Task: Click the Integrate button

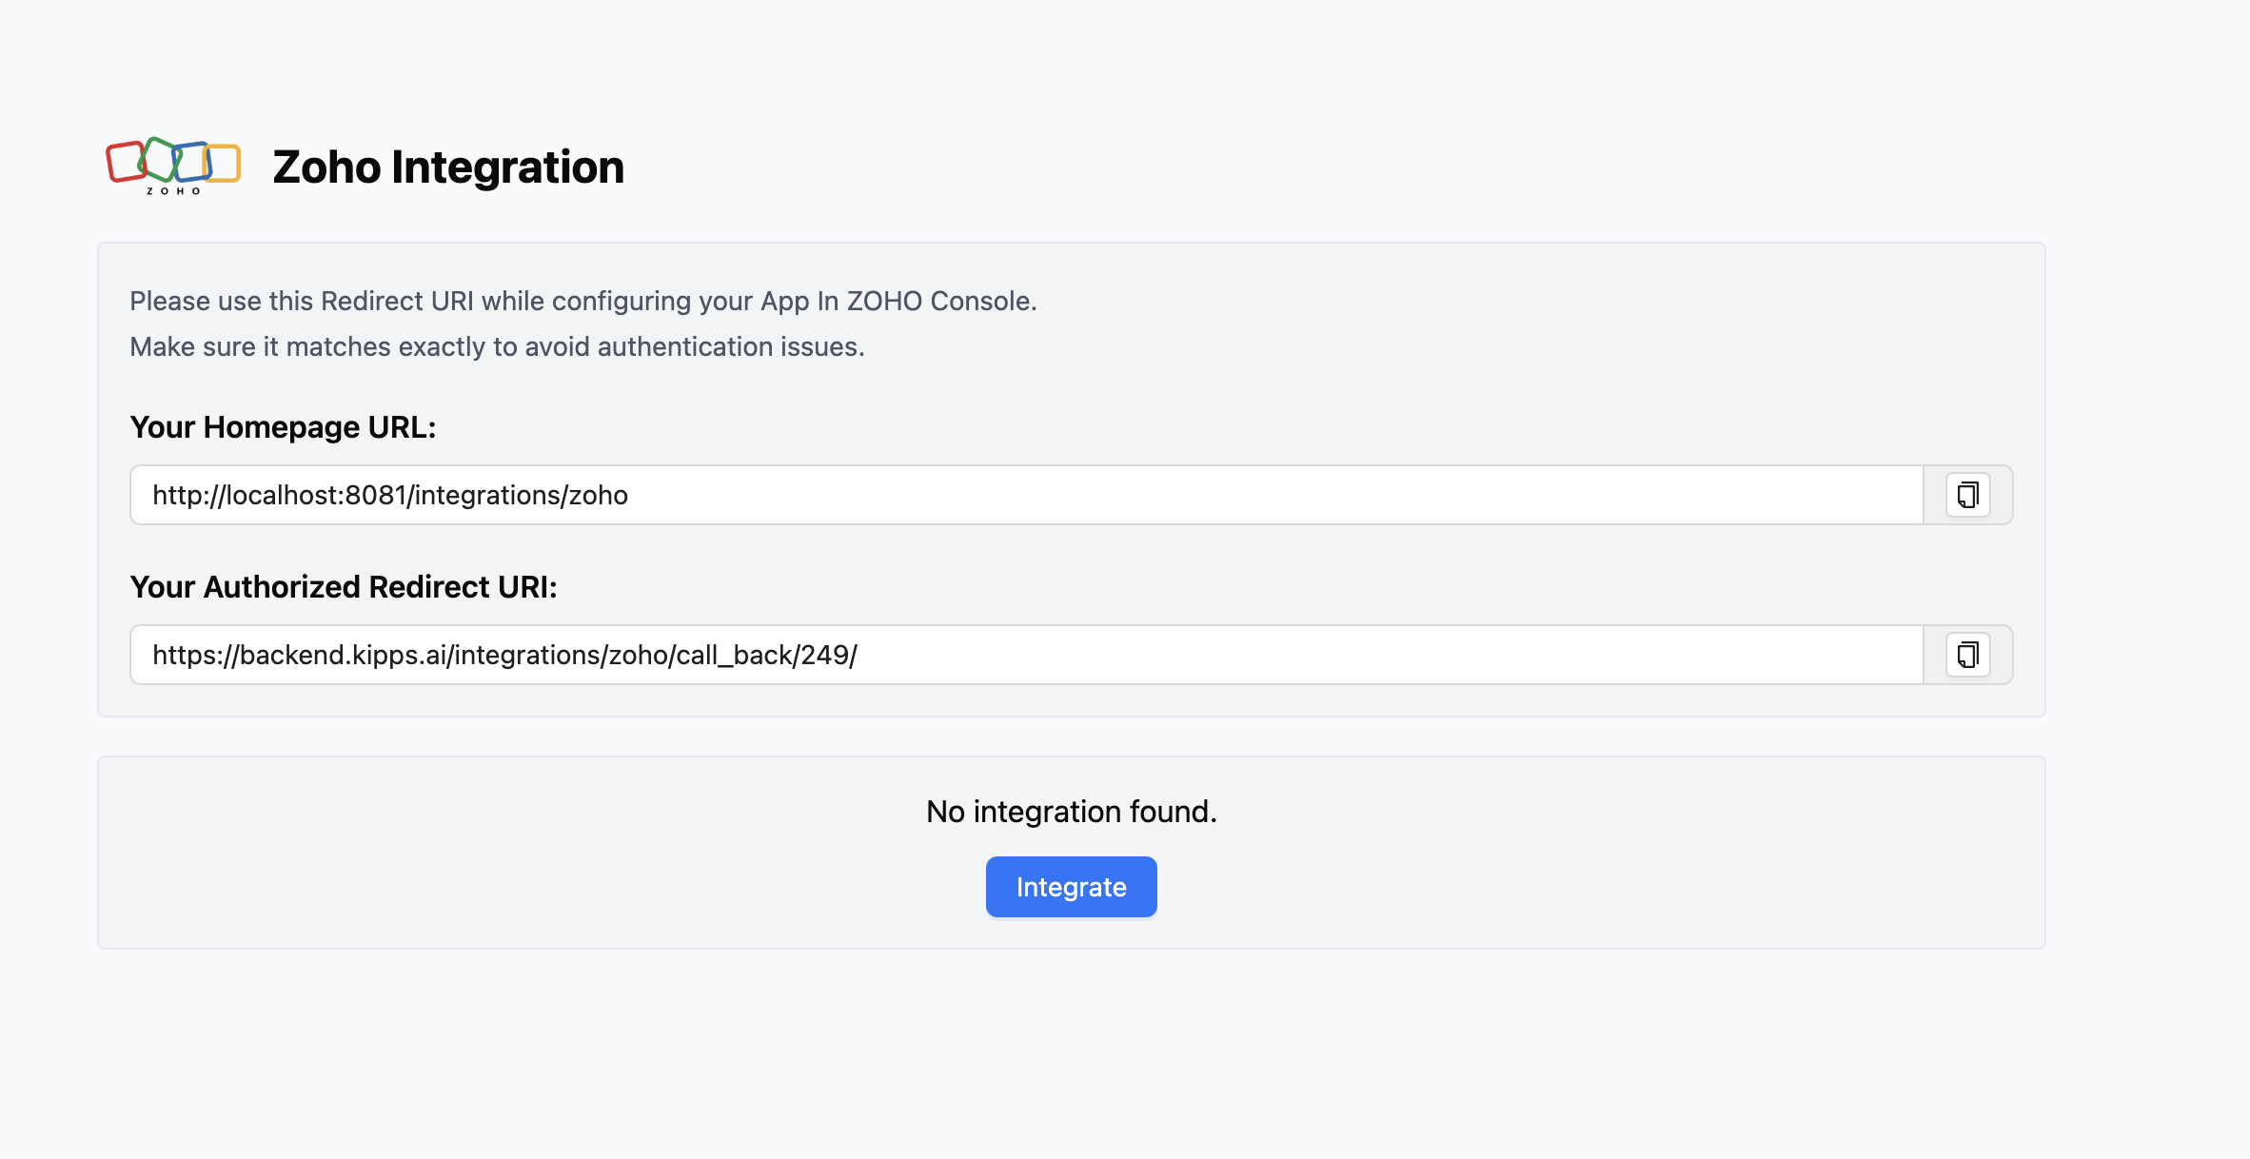Action: (1071, 887)
